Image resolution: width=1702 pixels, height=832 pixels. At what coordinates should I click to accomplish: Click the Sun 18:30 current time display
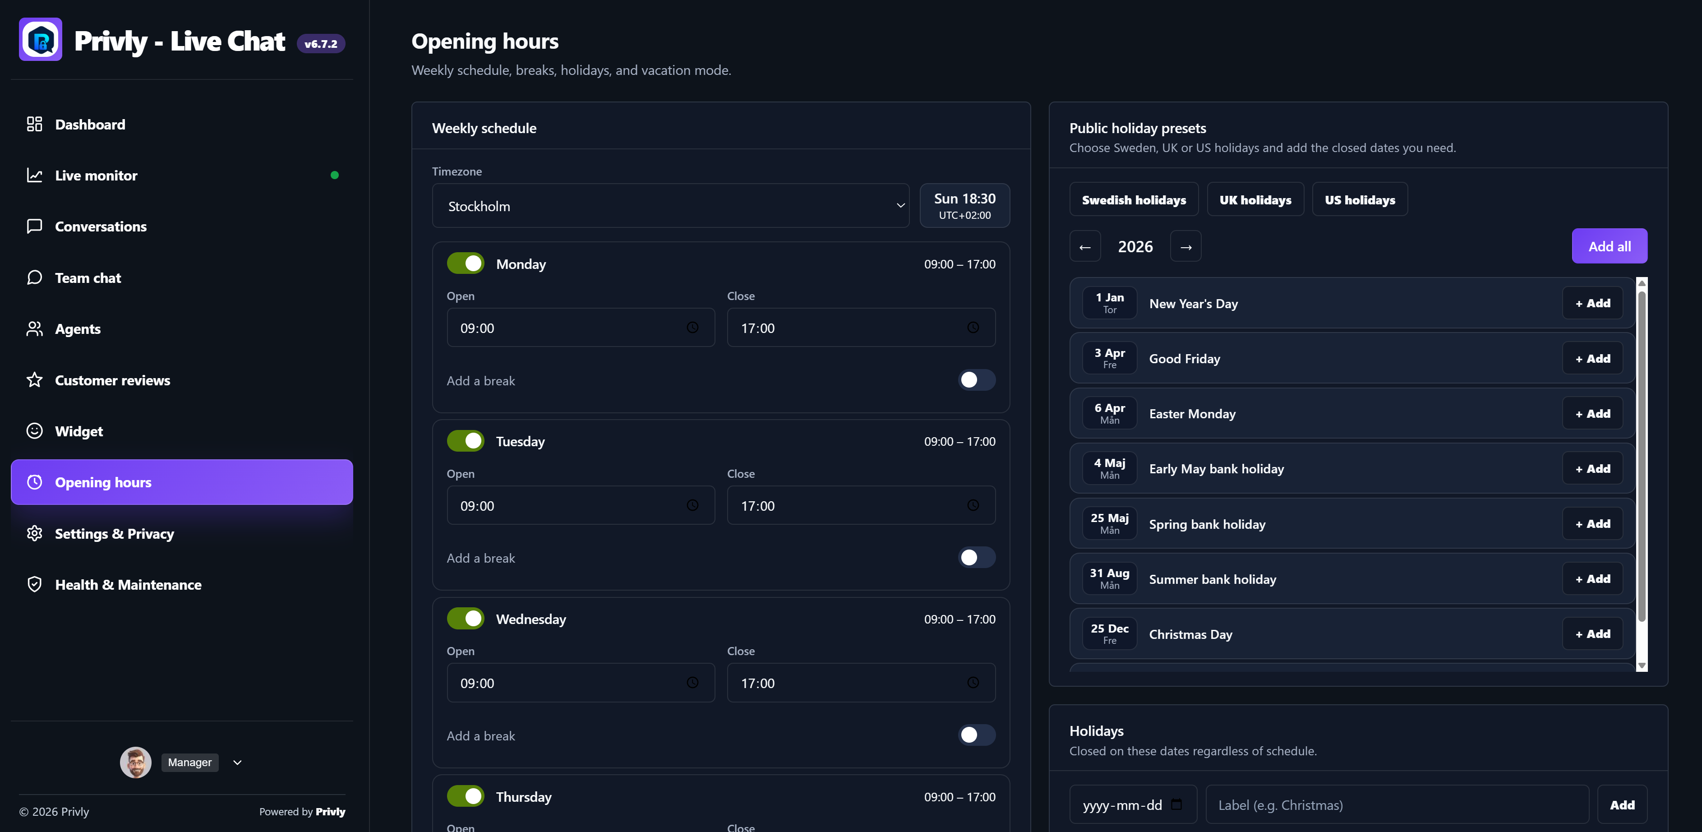964,206
